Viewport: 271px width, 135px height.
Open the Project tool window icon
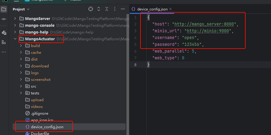[4, 9]
